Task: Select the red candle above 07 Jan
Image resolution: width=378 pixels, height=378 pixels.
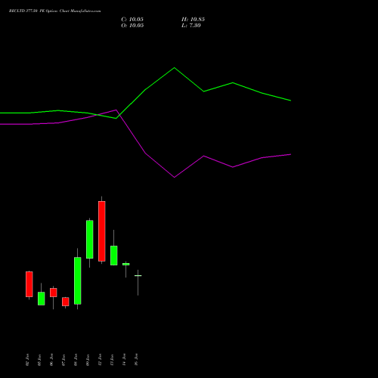Action: pos(66,302)
